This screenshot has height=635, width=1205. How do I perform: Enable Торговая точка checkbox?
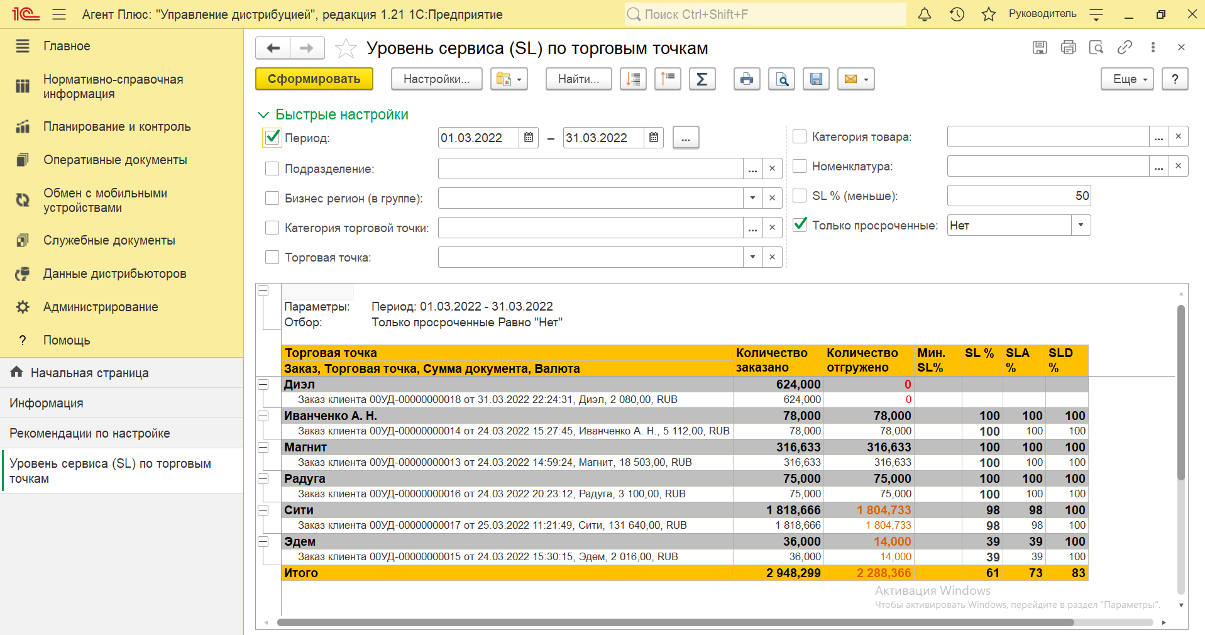[x=272, y=257]
